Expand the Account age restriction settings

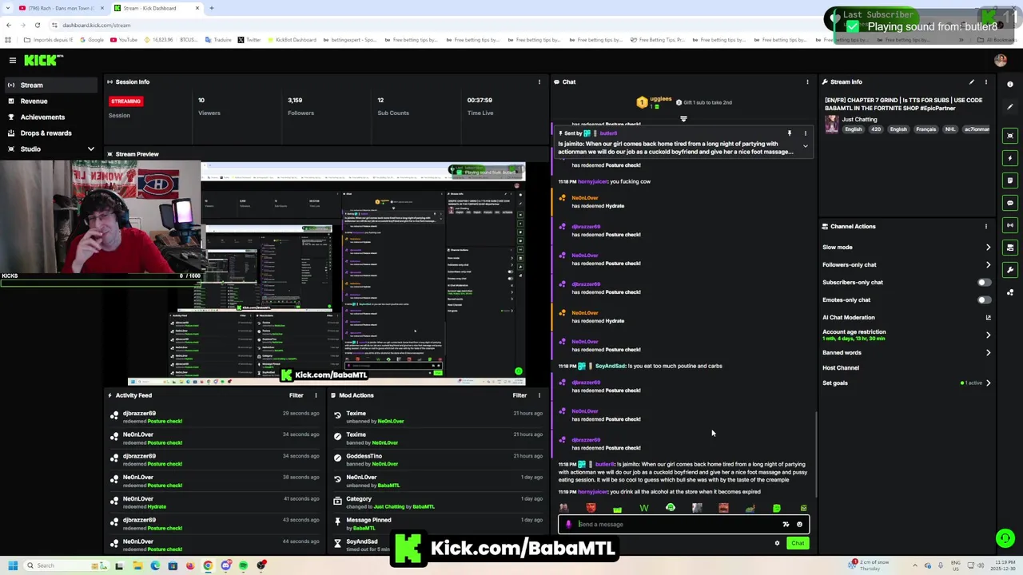tap(988, 335)
